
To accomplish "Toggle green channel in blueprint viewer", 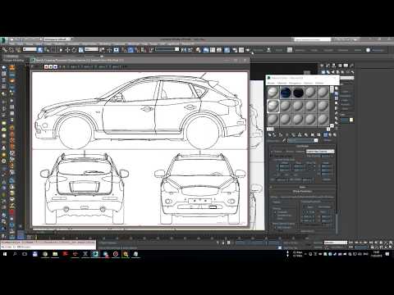I will pos(51,67).
